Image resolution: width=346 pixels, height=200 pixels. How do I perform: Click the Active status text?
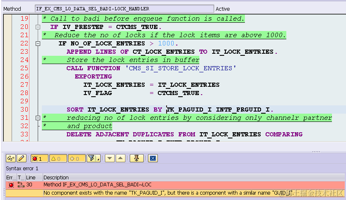(223, 9)
